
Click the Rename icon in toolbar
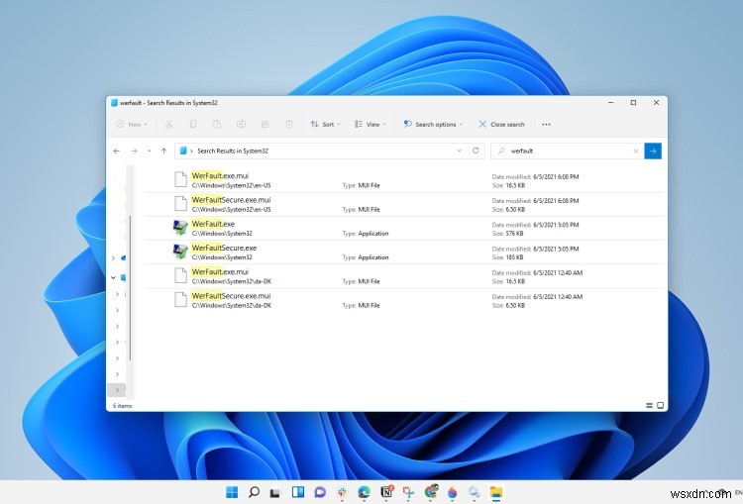point(241,124)
